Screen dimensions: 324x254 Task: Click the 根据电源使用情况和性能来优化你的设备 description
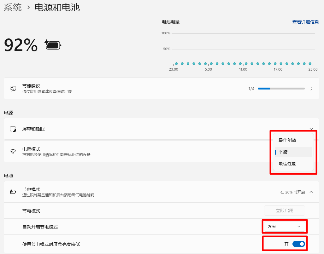[56, 154]
